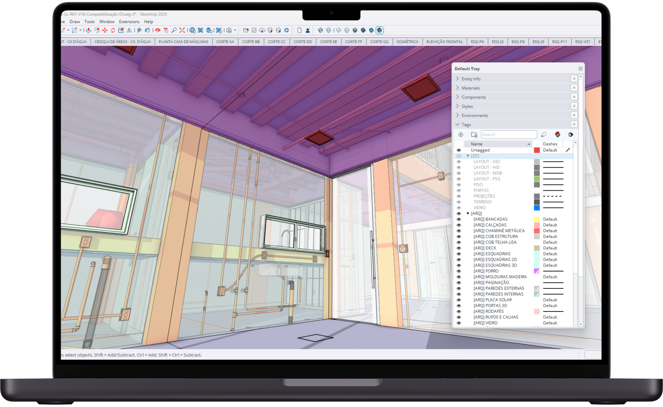
Task: Switch to CORTE AA scene tab
Action: pos(225,42)
